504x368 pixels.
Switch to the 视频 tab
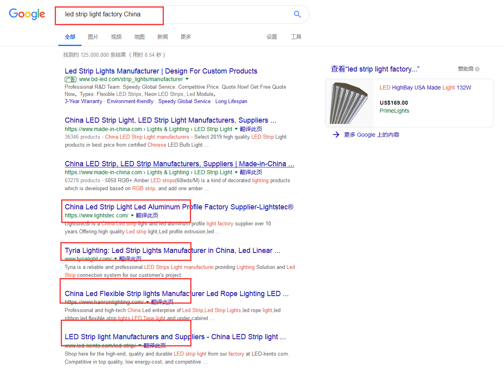tap(116, 37)
